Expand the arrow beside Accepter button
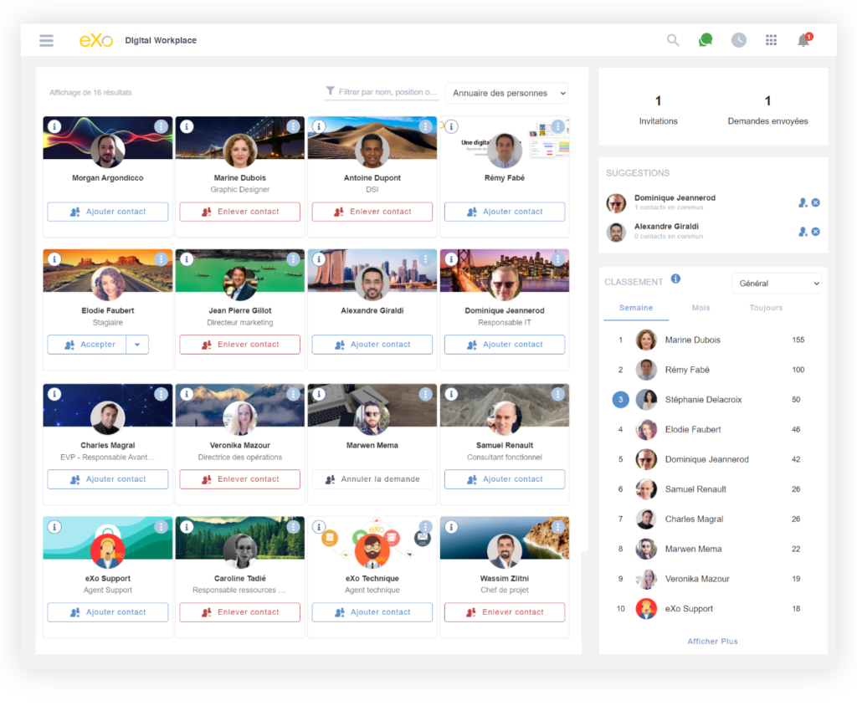The image size is (857, 711). point(137,345)
